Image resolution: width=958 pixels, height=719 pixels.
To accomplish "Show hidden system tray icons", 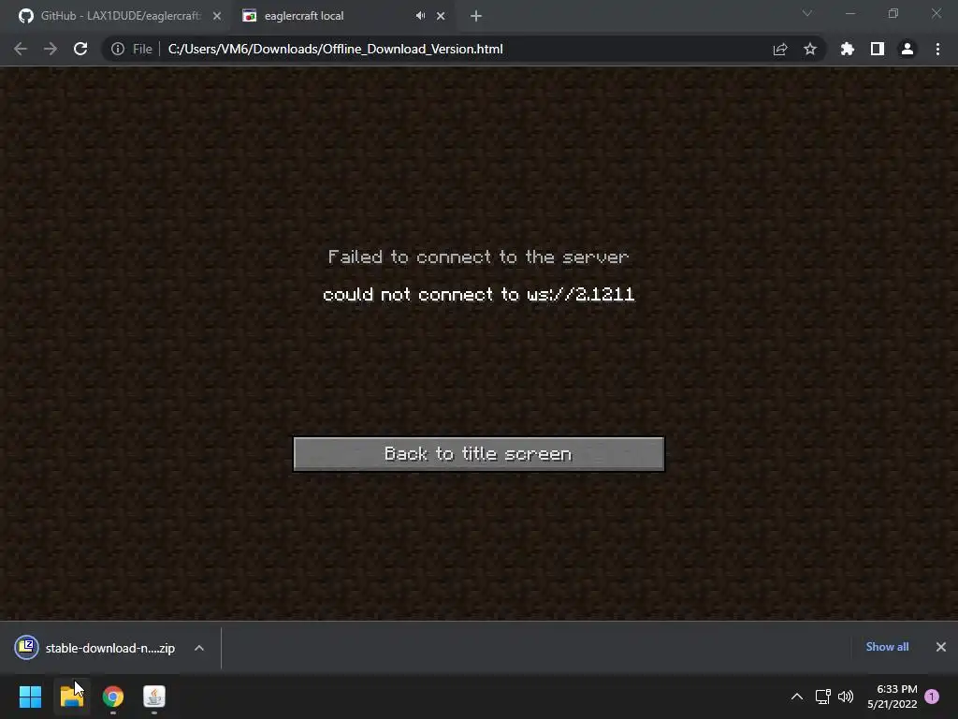I will [797, 697].
